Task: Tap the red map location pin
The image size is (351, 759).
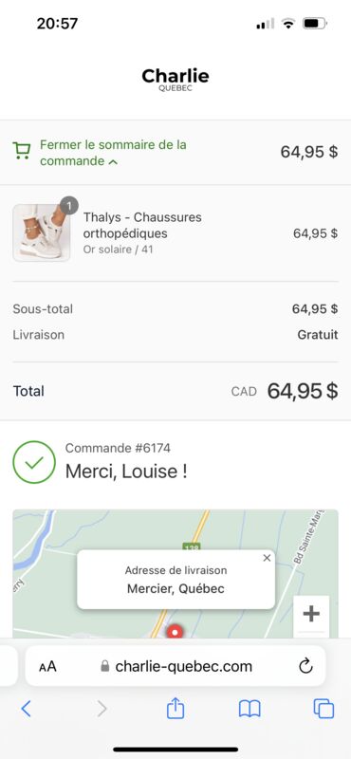Action: [x=175, y=631]
